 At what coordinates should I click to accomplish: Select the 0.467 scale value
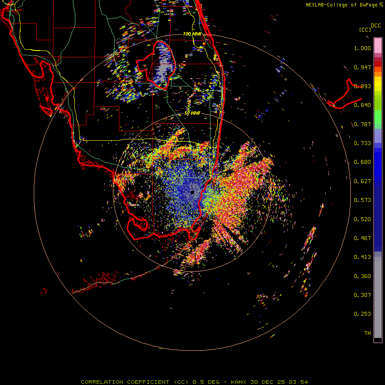pyautogui.click(x=362, y=238)
